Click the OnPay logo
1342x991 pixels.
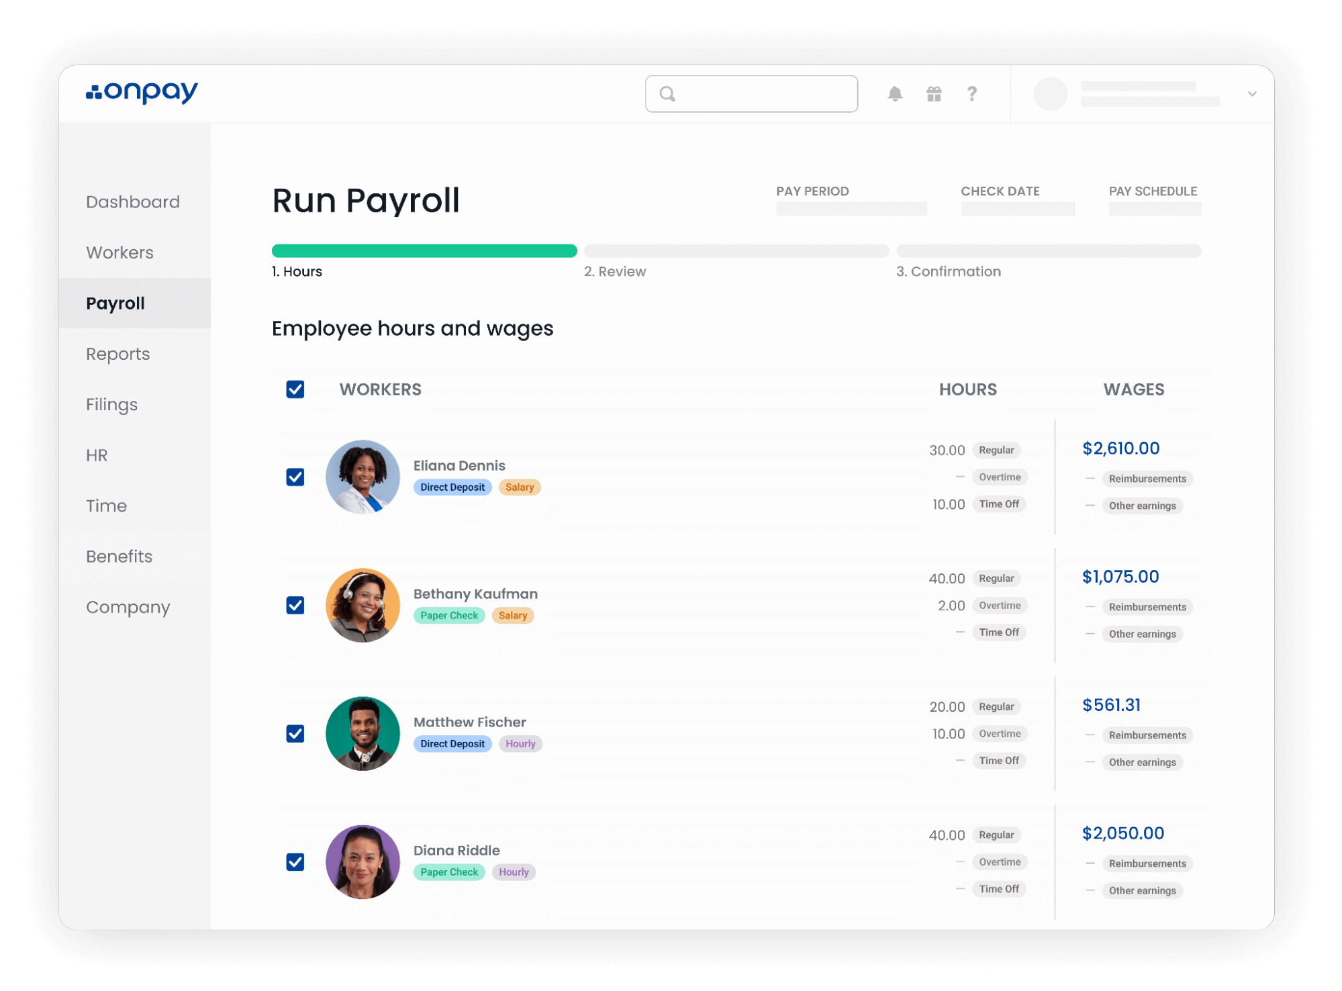142,93
